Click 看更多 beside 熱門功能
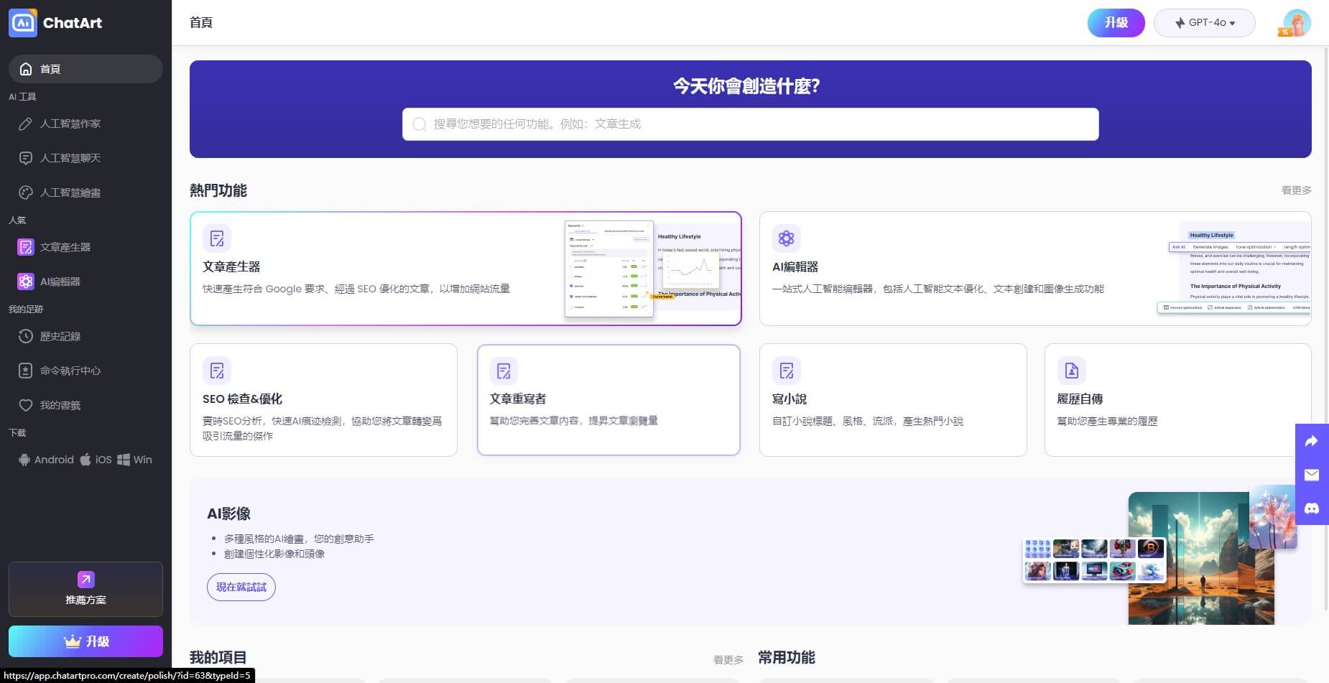The width and height of the screenshot is (1329, 683). click(x=1296, y=190)
